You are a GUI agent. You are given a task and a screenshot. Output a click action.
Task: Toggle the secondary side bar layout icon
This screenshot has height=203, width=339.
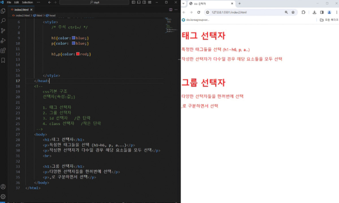144,2
